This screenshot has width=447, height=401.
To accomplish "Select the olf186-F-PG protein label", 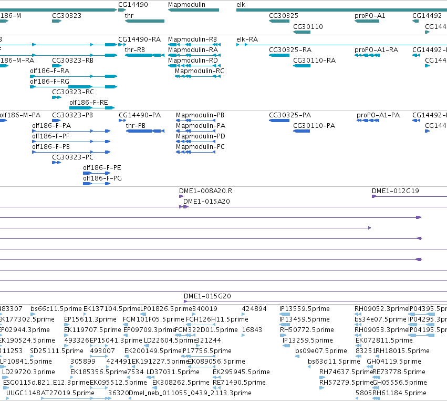I will 102,178.
